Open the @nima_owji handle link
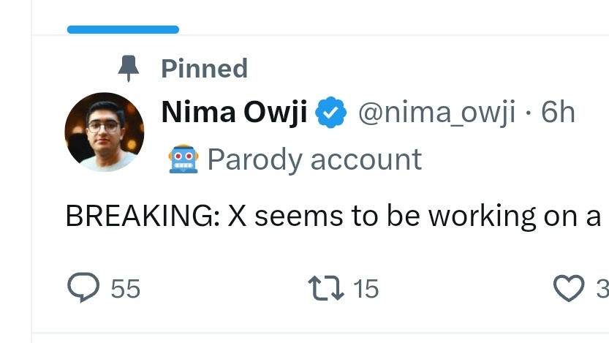Screen dimensions: 609x343 pos(436,113)
